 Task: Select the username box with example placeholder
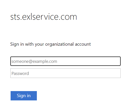pos(65,61)
